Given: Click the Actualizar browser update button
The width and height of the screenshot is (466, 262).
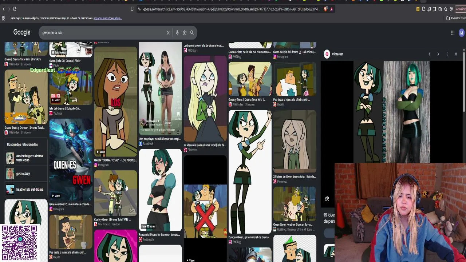Looking at the screenshot, I should [460, 9].
